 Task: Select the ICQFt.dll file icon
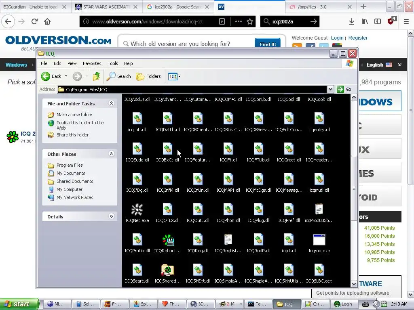coord(228,149)
